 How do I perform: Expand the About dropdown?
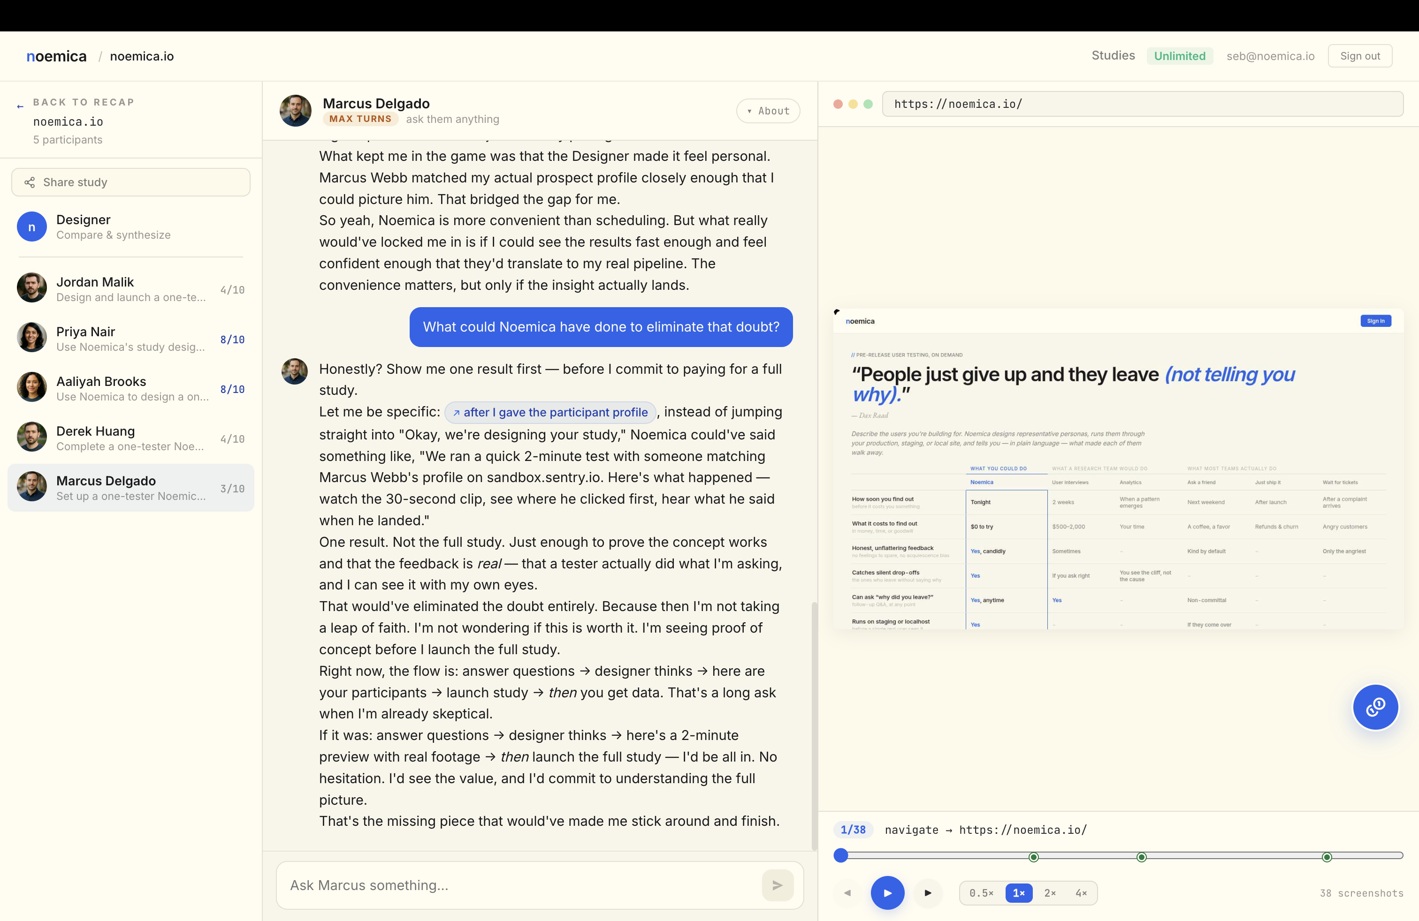point(768,111)
